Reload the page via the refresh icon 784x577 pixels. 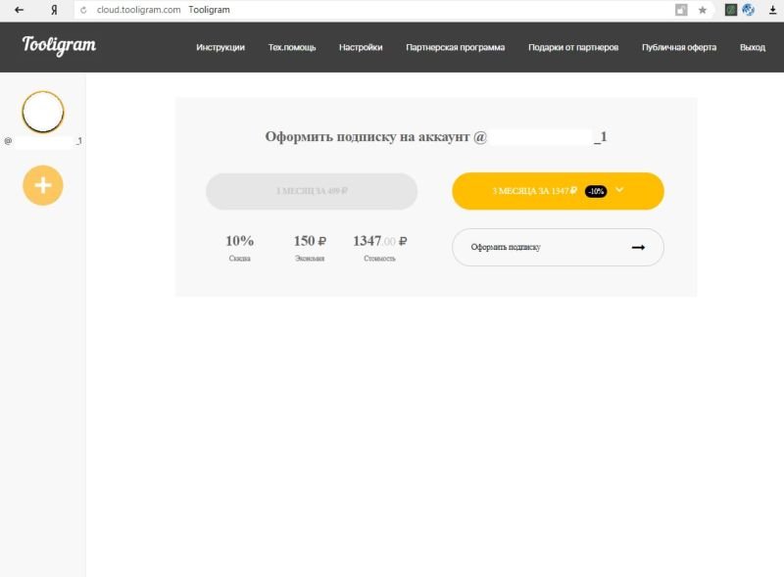84,10
